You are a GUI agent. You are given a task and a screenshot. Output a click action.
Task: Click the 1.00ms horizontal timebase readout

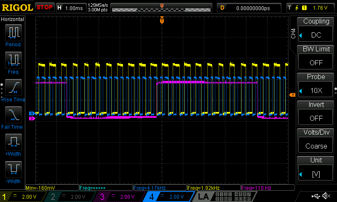[x=74, y=8]
